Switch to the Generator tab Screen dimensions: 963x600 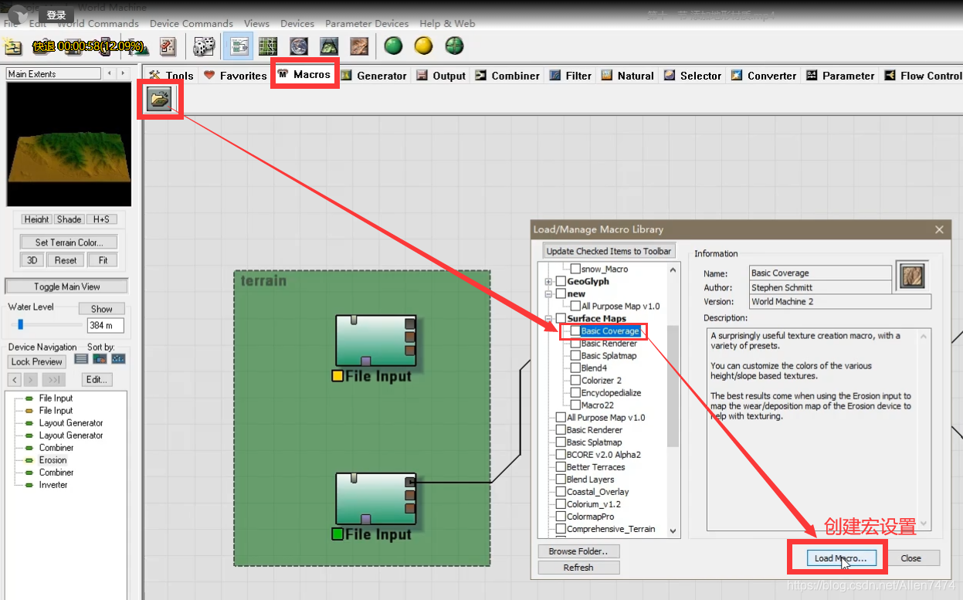tap(374, 76)
